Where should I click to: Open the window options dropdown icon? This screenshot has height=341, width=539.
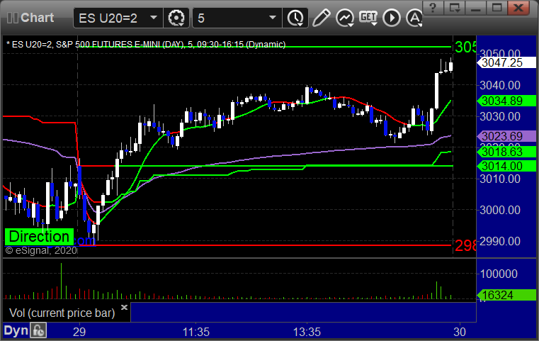tap(455, 8)
